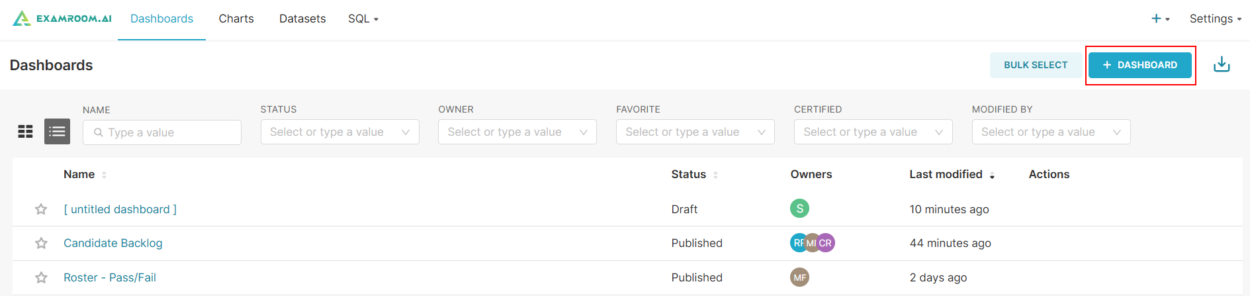The width and height of the screenshot is (1250, 296).
Task: Click the Bulk Select button
Action: pyautogui.click(x=1036, y=65)
